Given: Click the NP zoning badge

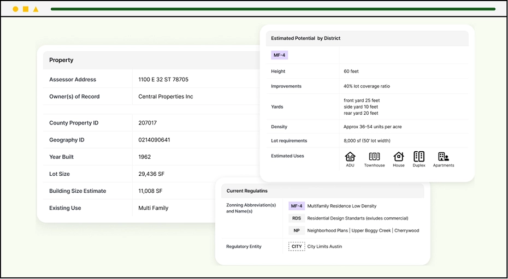Looking at the screenshot, I should (x=297, y=230).
